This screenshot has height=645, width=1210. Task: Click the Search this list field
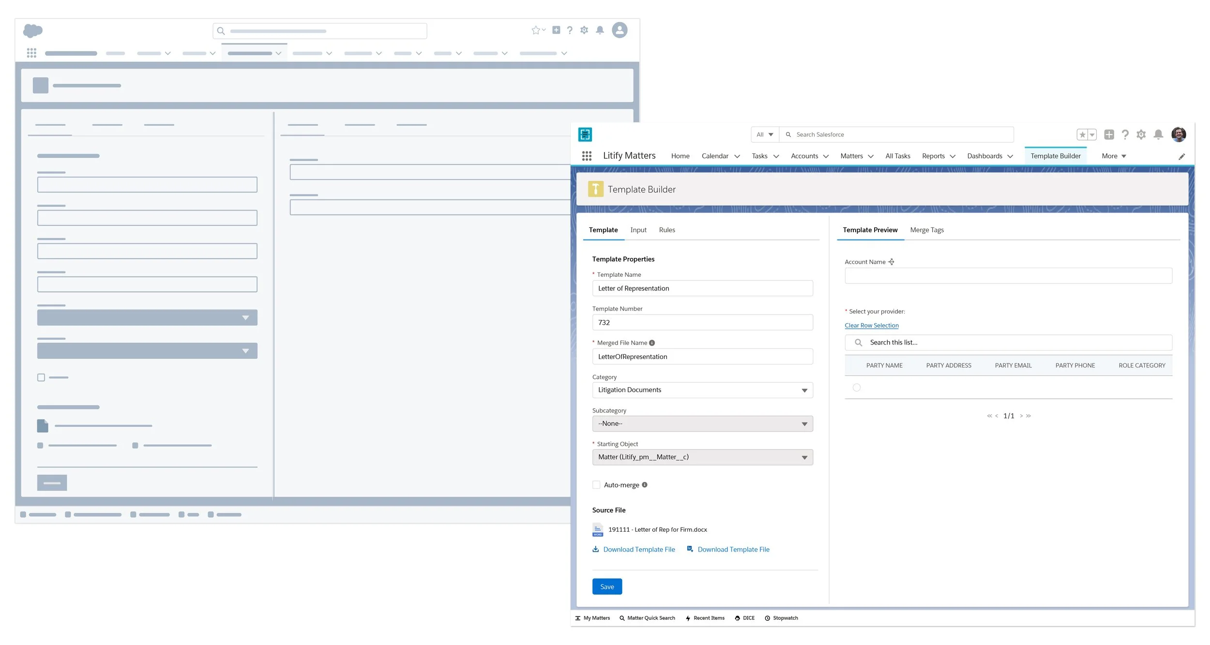(1008, 343)
